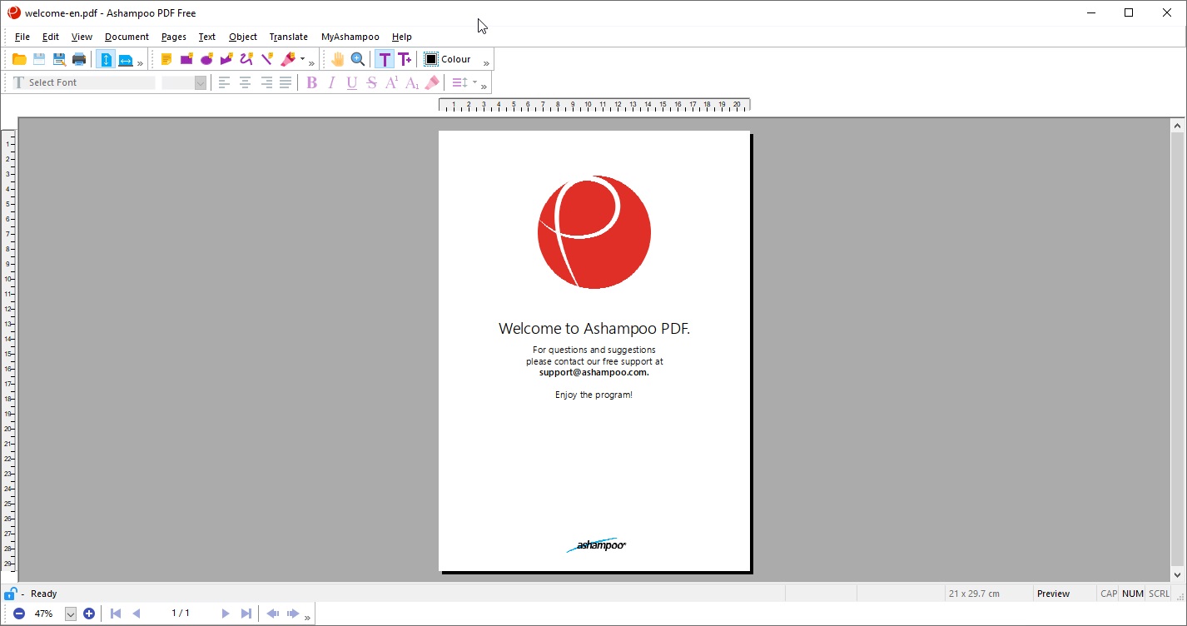Go to the next page

[225, 614]
